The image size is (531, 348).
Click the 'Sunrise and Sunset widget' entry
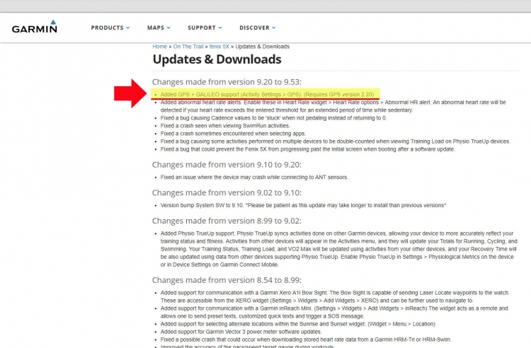pos(297,324)
